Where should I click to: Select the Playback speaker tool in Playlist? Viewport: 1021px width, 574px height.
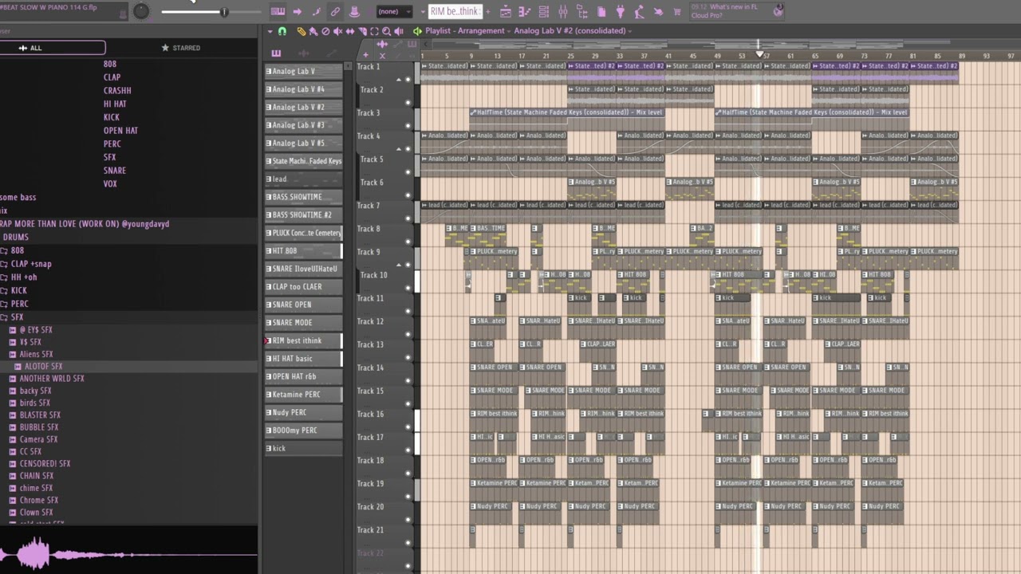(399, 31)
